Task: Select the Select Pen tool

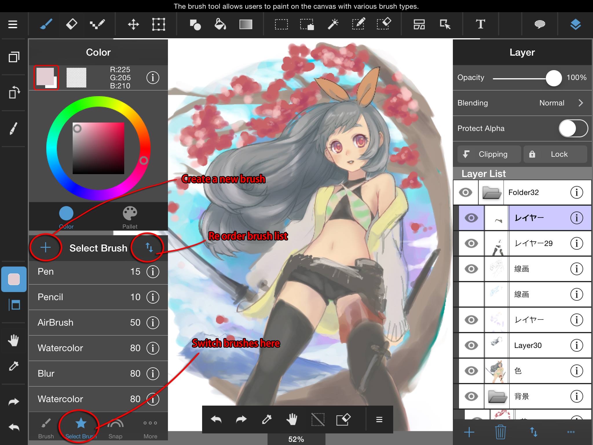Action: coord(358,24)
